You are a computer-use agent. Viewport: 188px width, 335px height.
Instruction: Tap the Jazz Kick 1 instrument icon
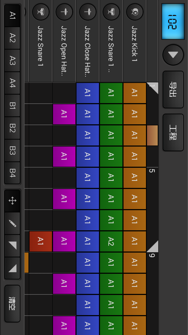click(135, 12)
